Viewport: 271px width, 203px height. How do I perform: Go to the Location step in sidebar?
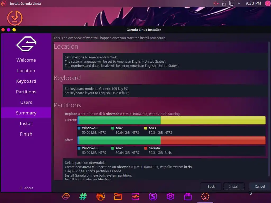26,70
